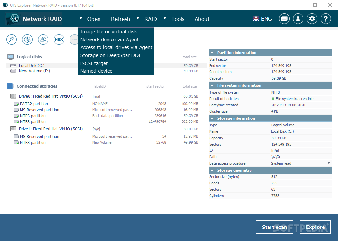
Task: Choose Network device via Agent
Action: tap(116, 40)
